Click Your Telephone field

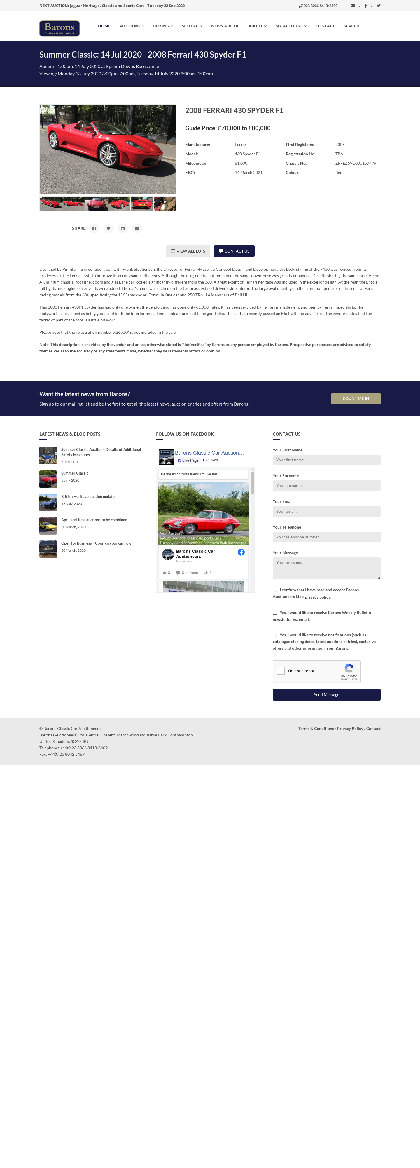[326, 537]
